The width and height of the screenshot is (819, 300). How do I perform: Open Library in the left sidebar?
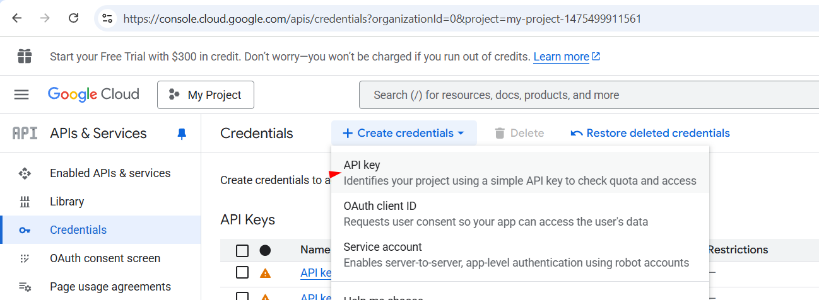click(x=67, y=202)
